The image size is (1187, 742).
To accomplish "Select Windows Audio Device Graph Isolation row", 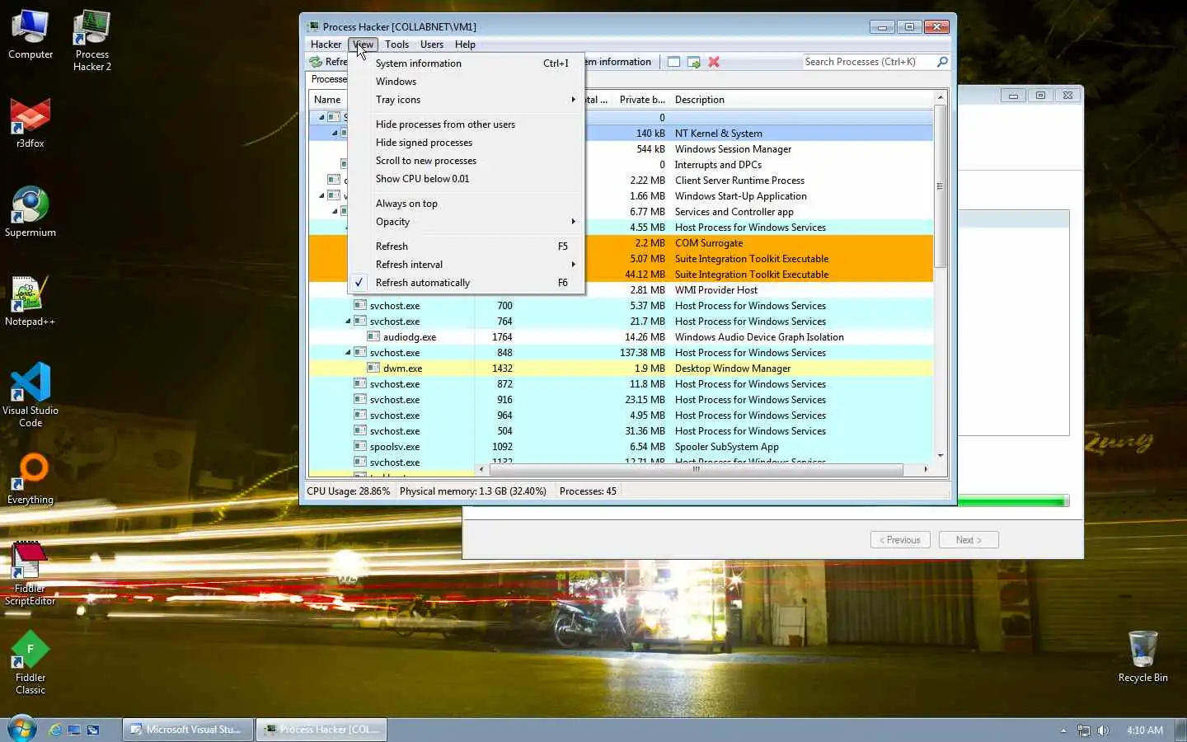I will 621,337.
